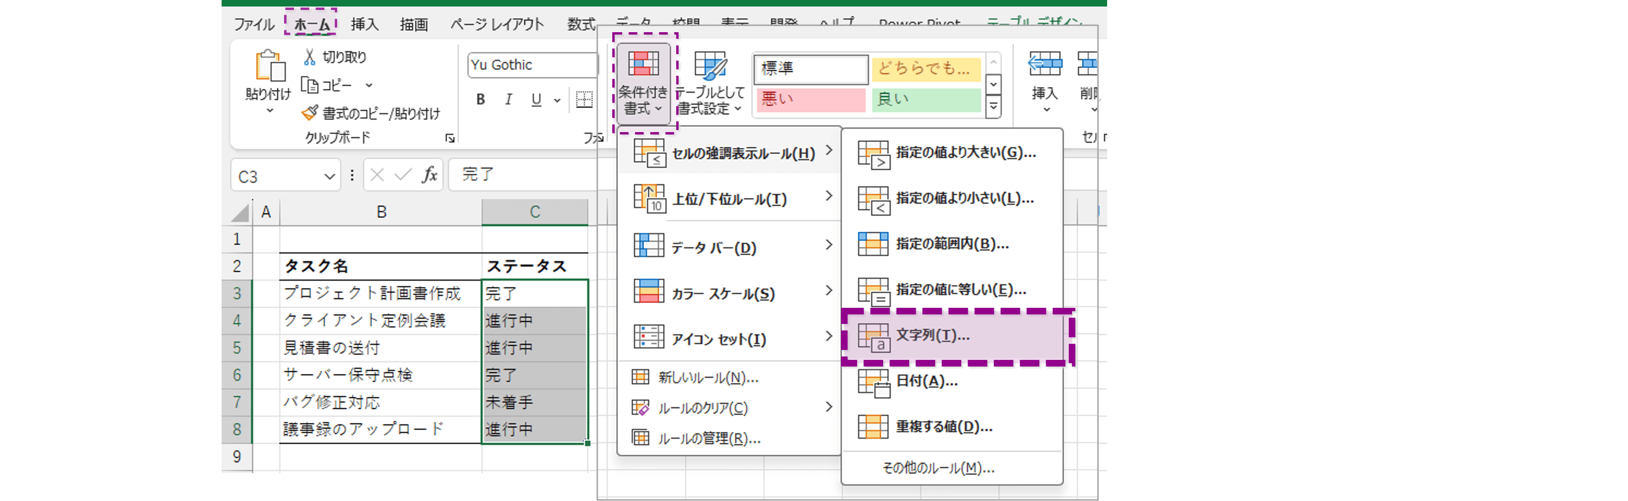The image size is (1628, 501).
Task: Toggle underline formatting
Action: (x=536, y=99)
